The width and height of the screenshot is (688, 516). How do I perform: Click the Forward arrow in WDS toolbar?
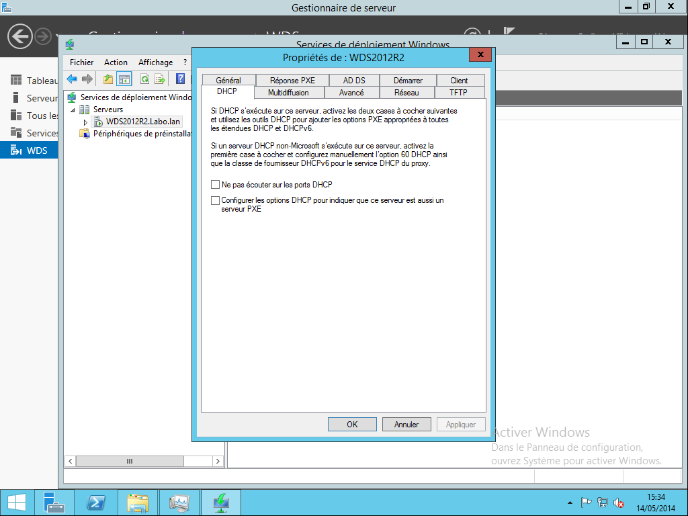tap(87, 79)
